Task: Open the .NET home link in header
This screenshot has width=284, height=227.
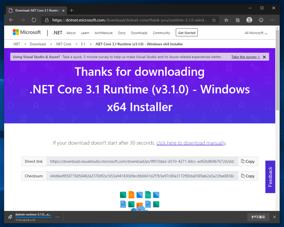Action: point(58,33)
